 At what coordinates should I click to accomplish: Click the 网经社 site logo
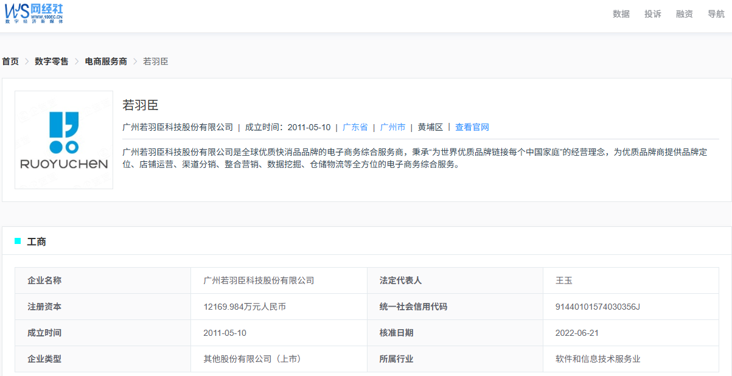coord(34,13)
